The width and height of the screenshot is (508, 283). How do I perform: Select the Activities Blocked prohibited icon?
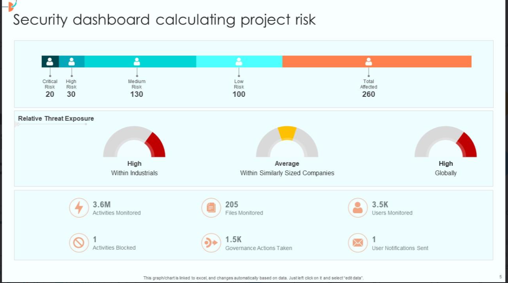(x=79, y=243)
